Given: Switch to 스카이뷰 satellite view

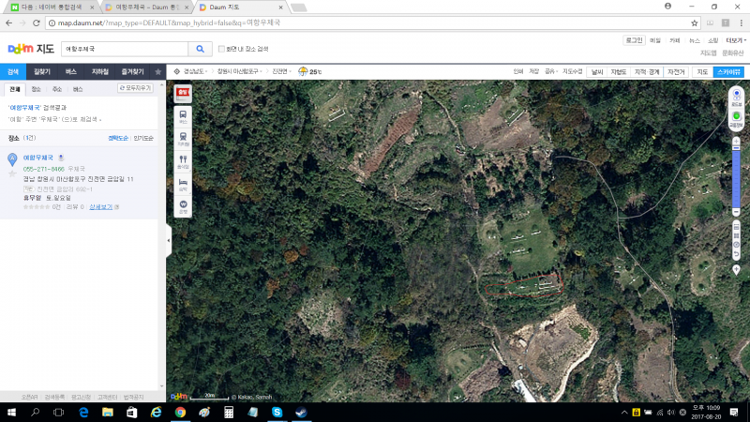Looking at the screenshot, I should pyautogui.click(x=727, y=71).
